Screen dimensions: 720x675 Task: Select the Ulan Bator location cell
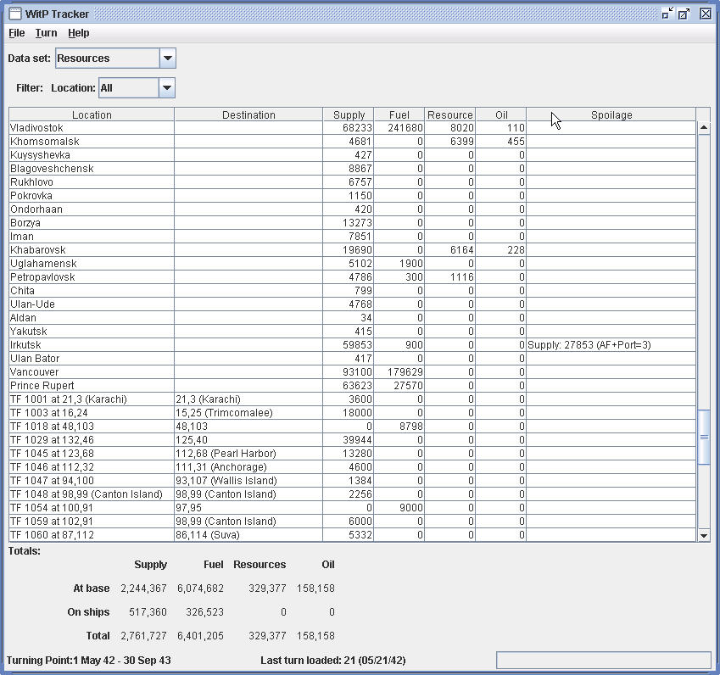[x=92, y=358]
